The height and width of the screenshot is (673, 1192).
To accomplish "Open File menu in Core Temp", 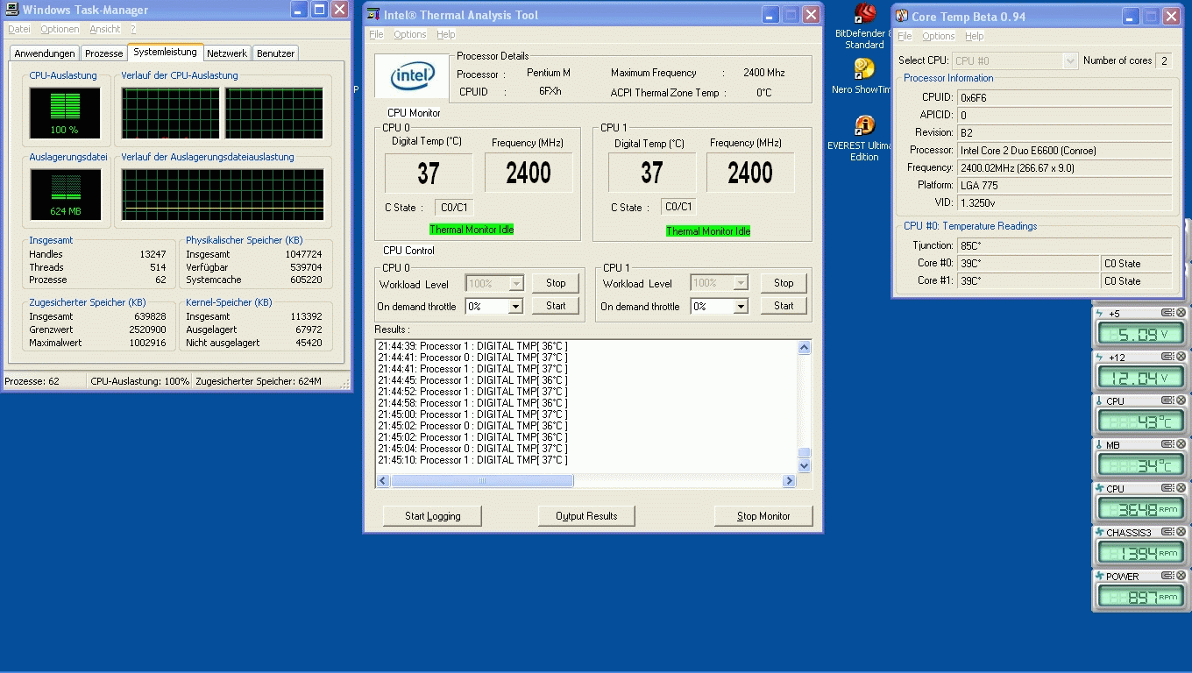I will pyautogui.click(x=905, y=36).
